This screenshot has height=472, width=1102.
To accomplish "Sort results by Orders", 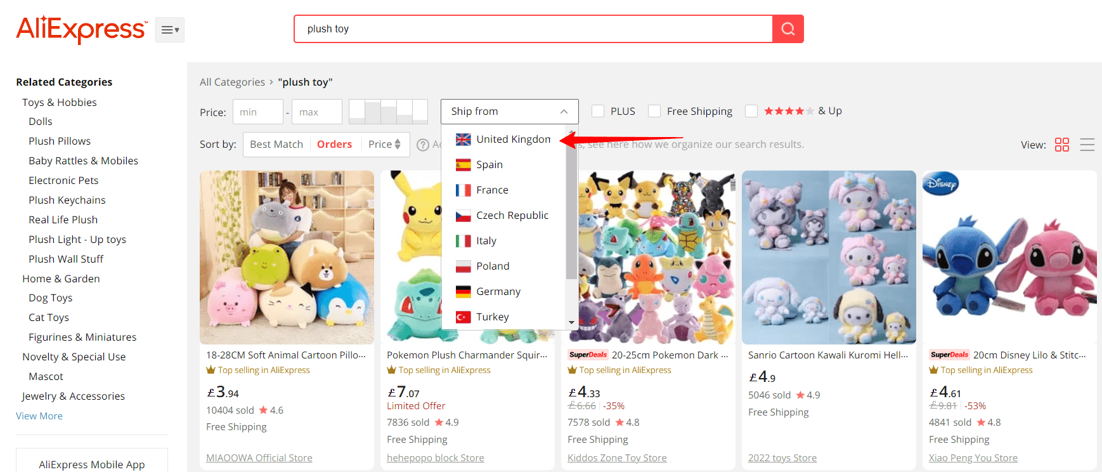I will 334,145.
